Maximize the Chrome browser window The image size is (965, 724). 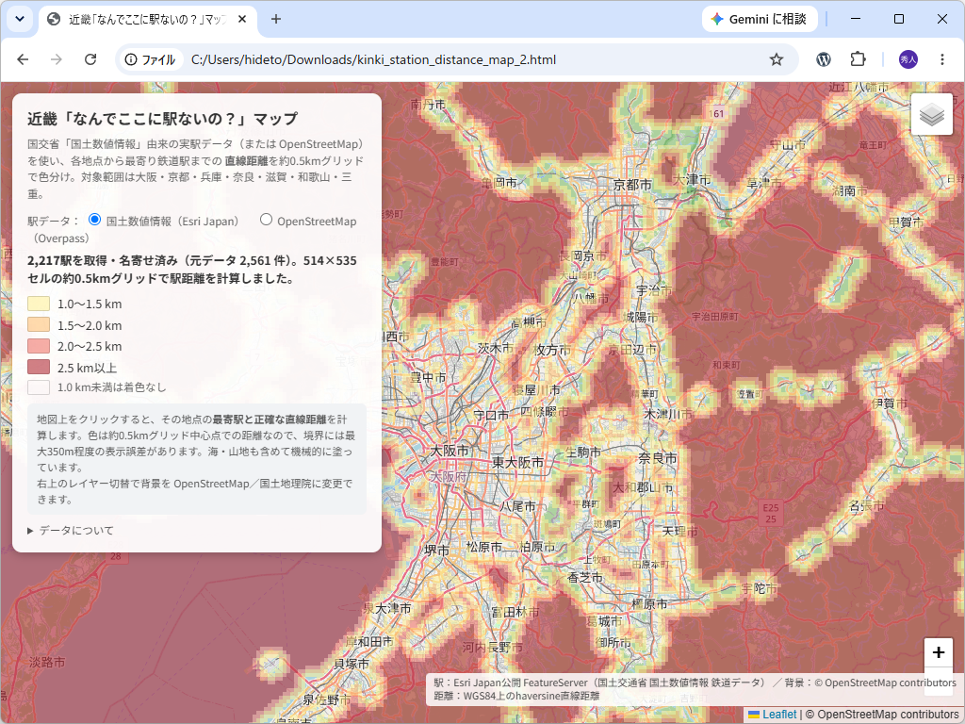(x=898, y=19)
